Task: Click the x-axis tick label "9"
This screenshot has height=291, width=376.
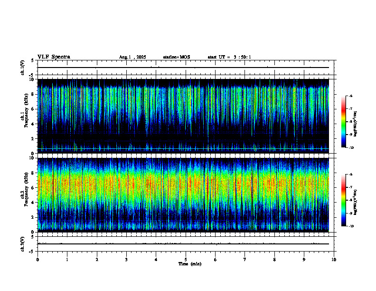Action: [x=304, y=260]
